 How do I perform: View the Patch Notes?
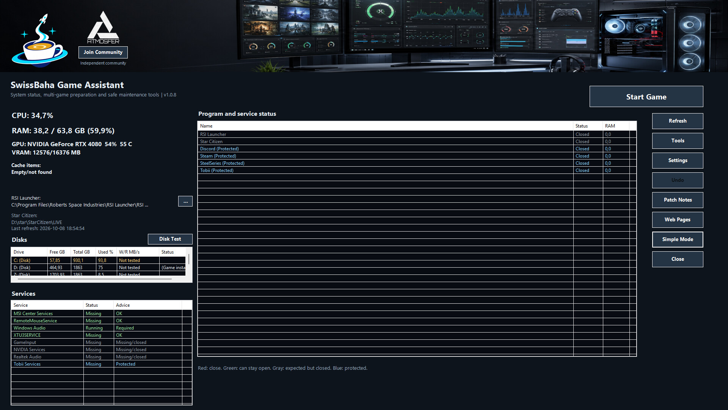(678, 200)
